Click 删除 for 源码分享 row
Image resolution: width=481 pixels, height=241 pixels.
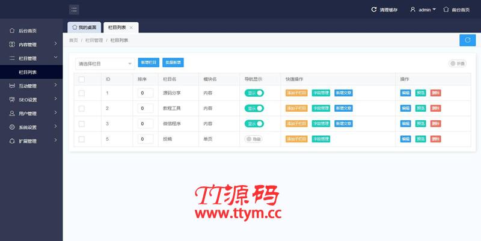click(x=435, y=93)
